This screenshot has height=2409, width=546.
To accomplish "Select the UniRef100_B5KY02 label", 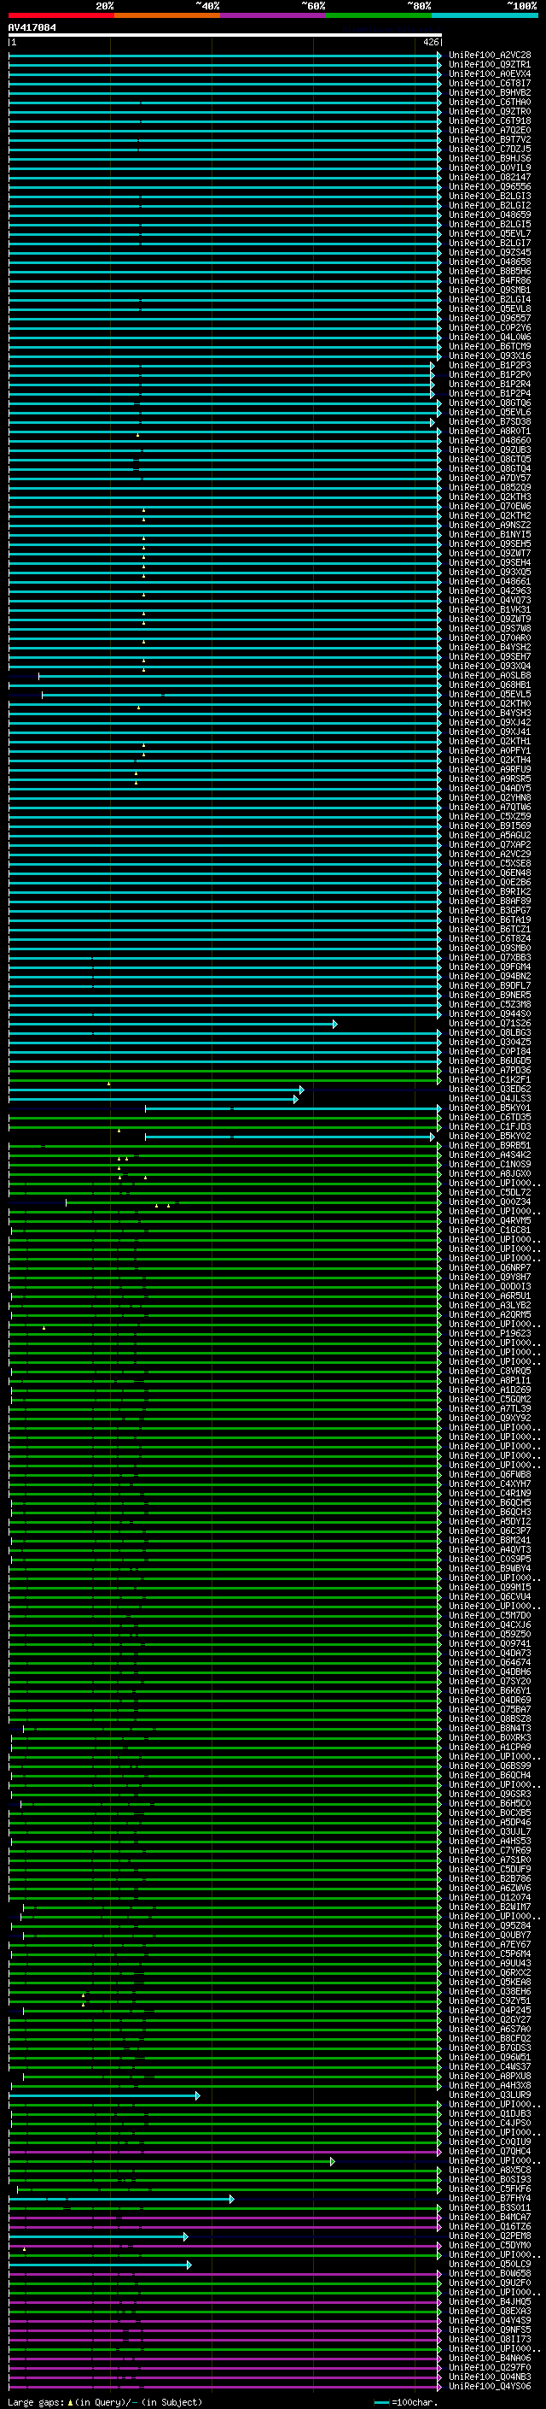I will pos(489,1137).
